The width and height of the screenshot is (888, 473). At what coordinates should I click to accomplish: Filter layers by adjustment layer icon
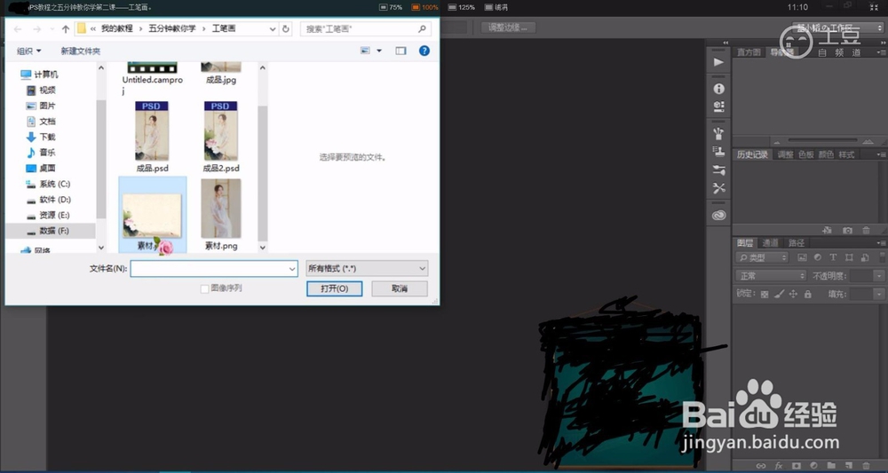[x=818, y=257]
